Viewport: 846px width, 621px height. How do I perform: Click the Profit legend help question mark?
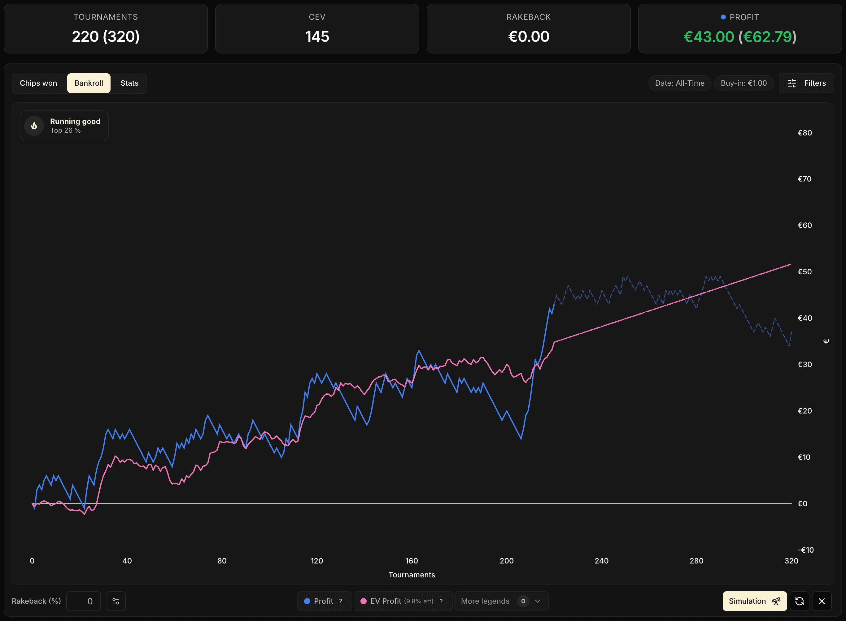341,601
